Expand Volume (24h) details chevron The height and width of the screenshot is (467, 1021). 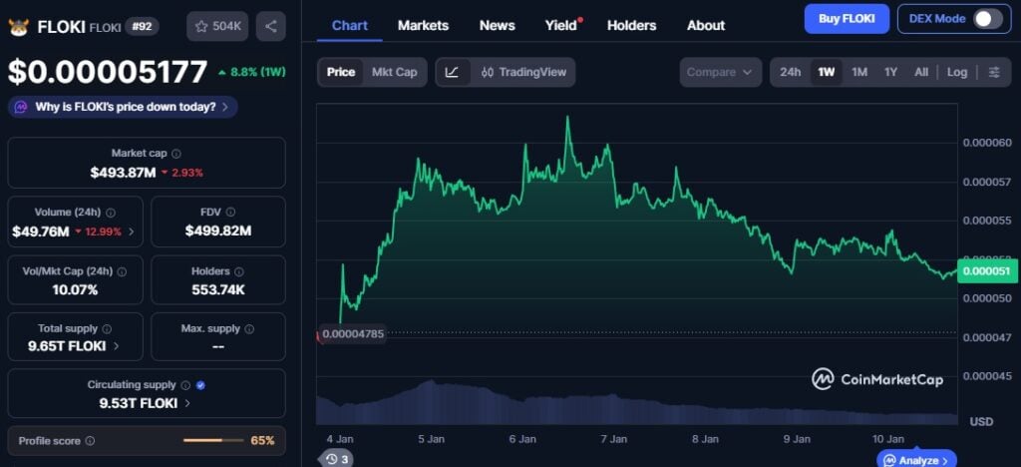(x=131, y=232)
